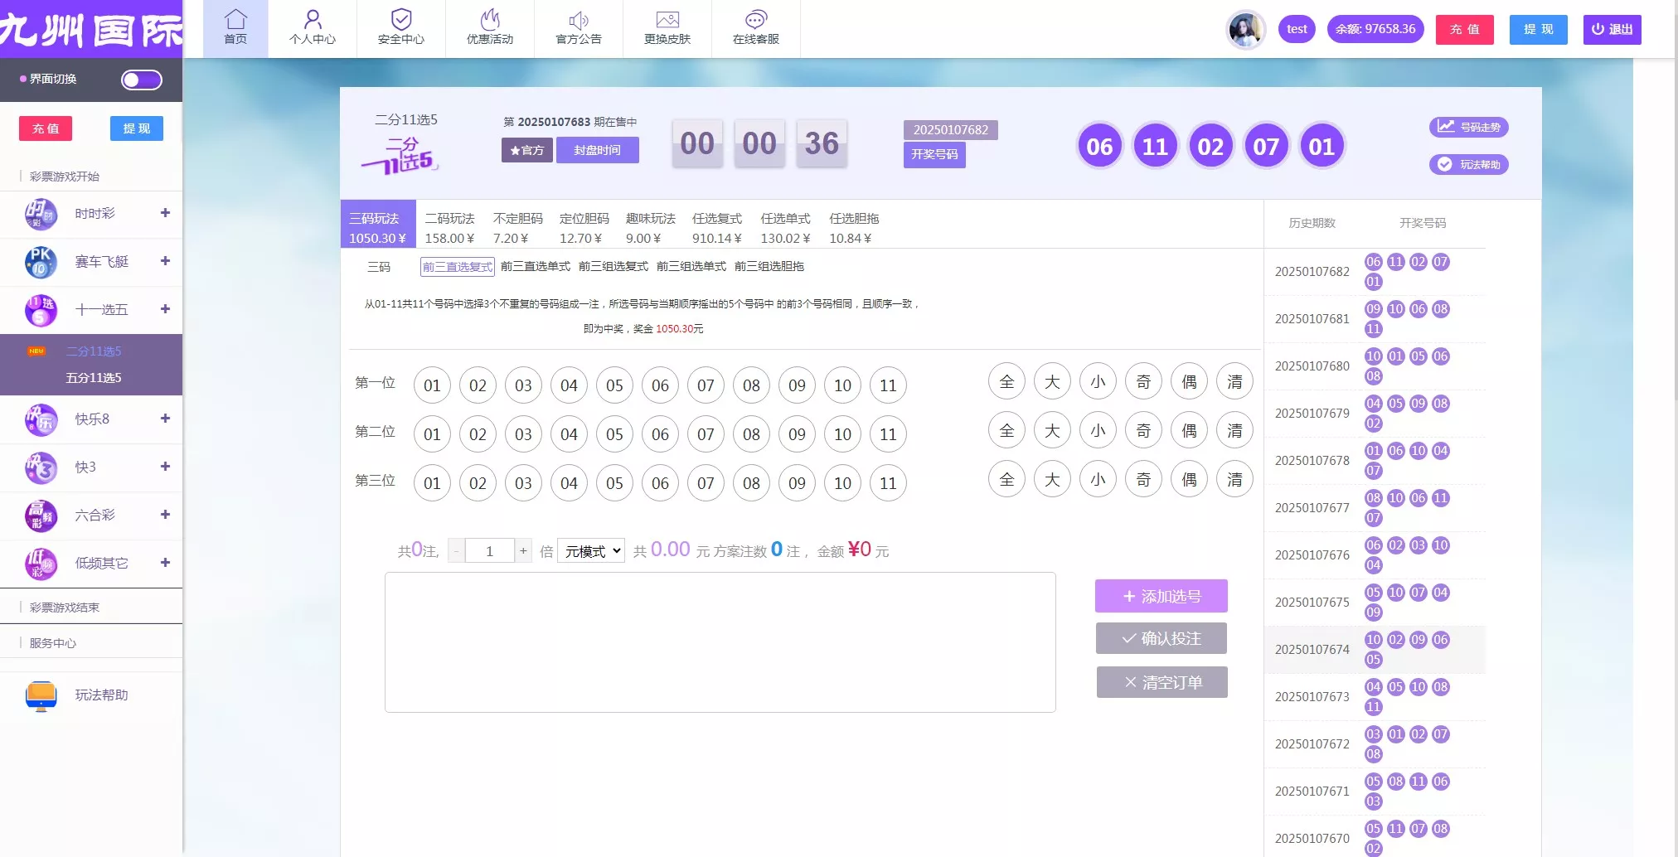1678x857 pixels.
Task: Open the personal center icon
Action: [313, 20]
